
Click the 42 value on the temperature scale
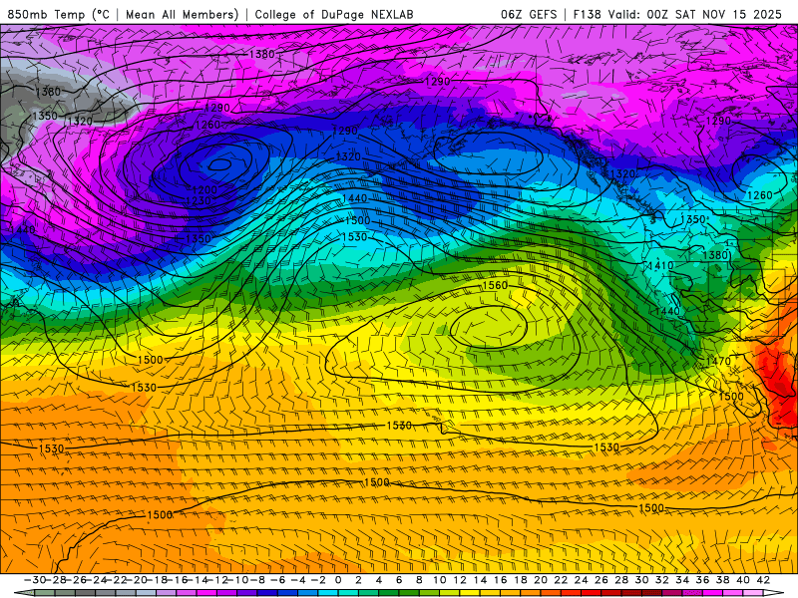pyautogui.click(x=763, y=580)
